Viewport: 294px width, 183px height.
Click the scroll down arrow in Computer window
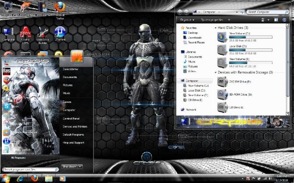point(288,113)
